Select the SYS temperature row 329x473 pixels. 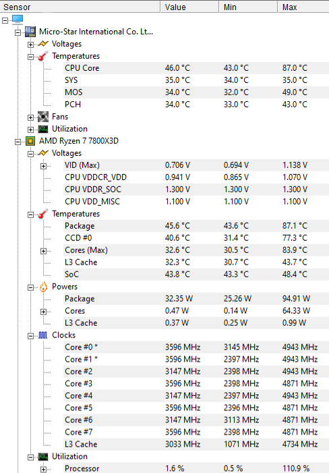coord(196,80)
